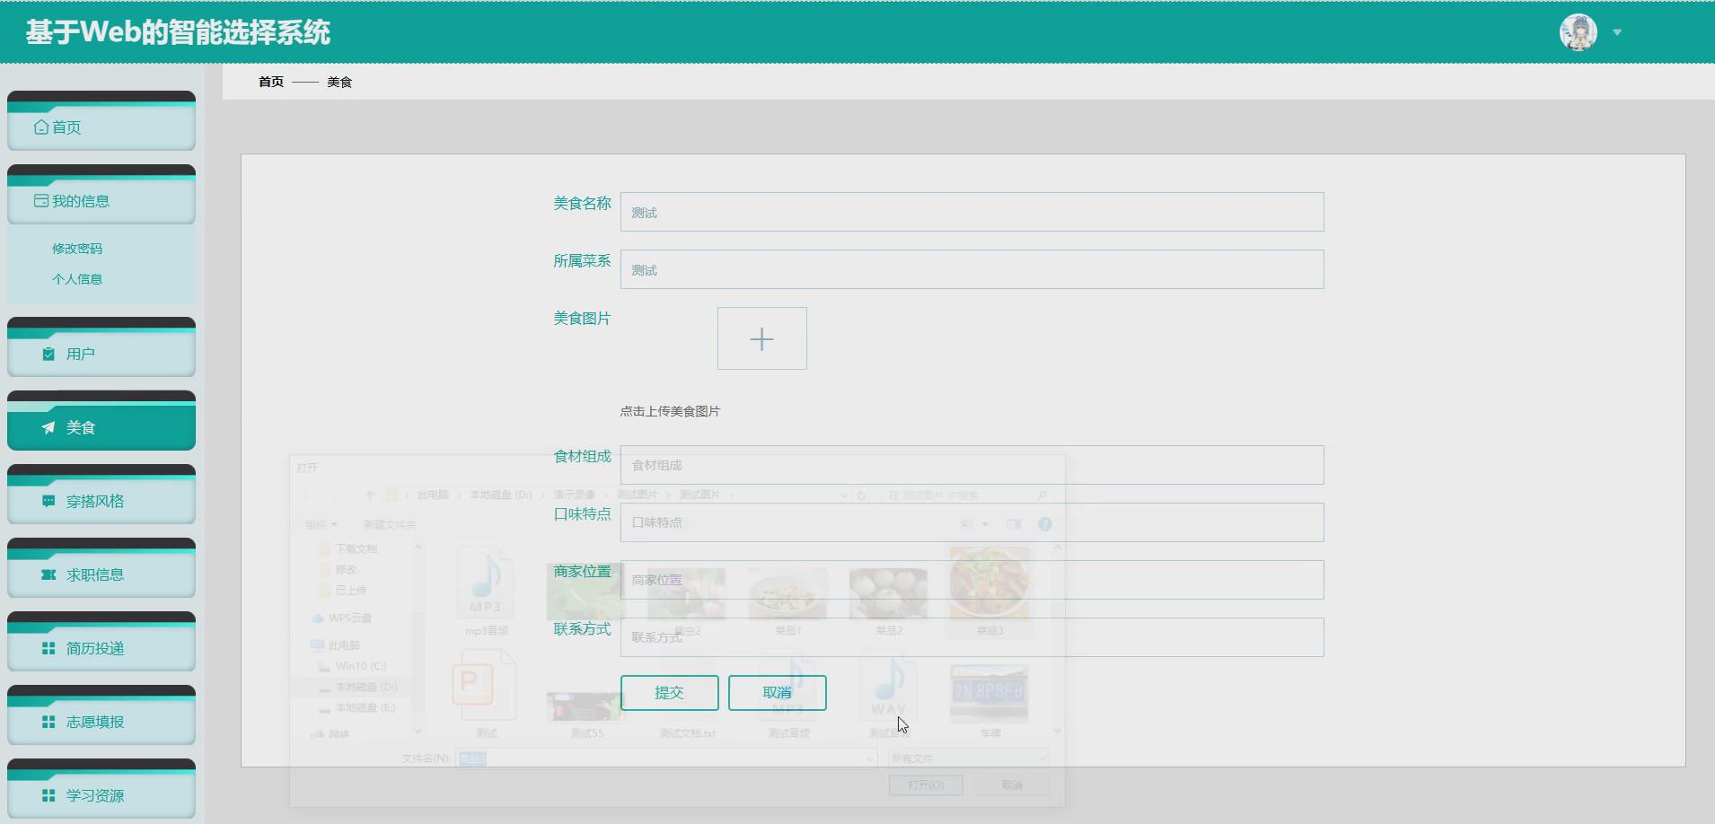Click the user avatar in the top bar
This screenshot has width=1715, height=824.
1578,31
